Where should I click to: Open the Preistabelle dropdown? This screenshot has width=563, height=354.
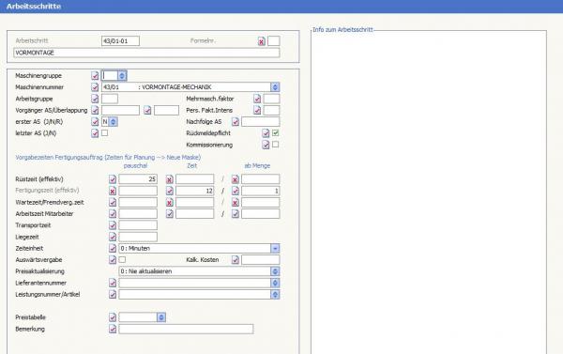pyautogui.click(x=161, y=317)
